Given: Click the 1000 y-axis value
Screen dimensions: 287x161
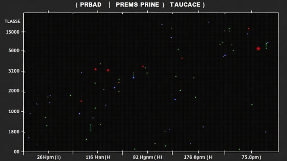Looking at the screenshot, I should pos(14,111).
